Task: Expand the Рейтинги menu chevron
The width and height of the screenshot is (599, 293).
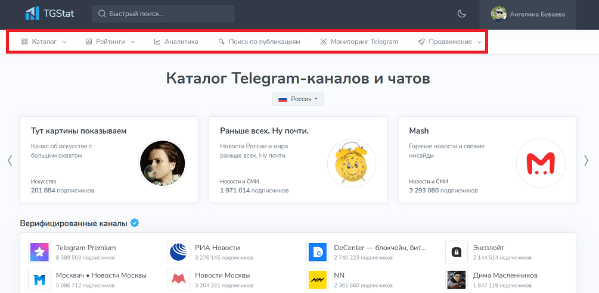Action: pyautogui.click(x=132, y=42)
